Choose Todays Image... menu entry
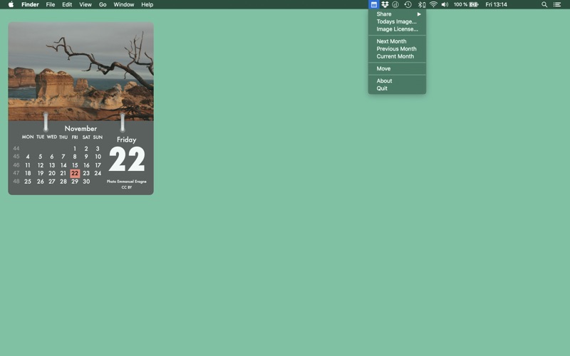This screenshot has height=356, width=570. [x=398, y=21]
